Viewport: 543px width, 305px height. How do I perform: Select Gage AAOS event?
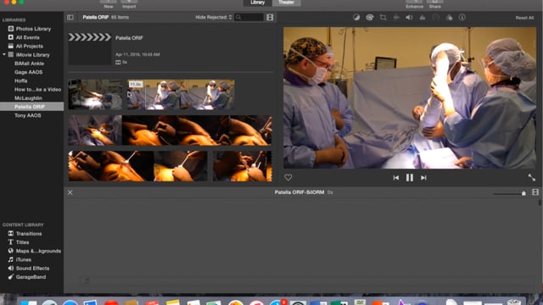click(x=28, y=72)
